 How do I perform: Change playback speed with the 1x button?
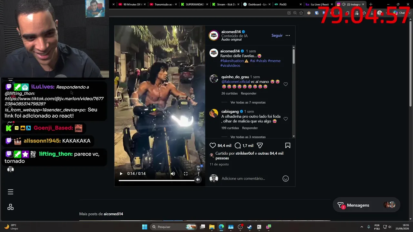(x=198, y=168)
